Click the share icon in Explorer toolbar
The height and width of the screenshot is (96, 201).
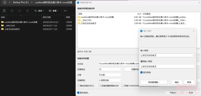pos(20,11)
